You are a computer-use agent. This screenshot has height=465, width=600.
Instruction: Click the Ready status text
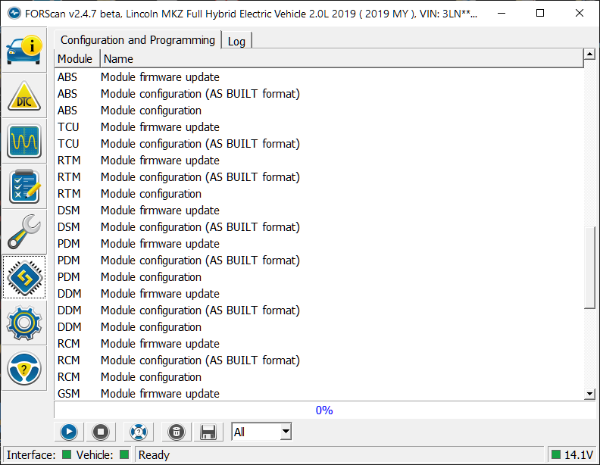[154, 455]
